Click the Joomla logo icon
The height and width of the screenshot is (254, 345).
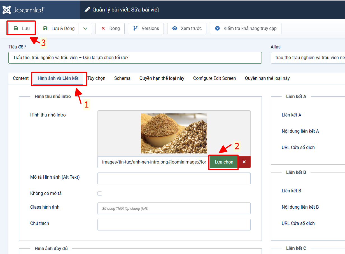(7, 10)
